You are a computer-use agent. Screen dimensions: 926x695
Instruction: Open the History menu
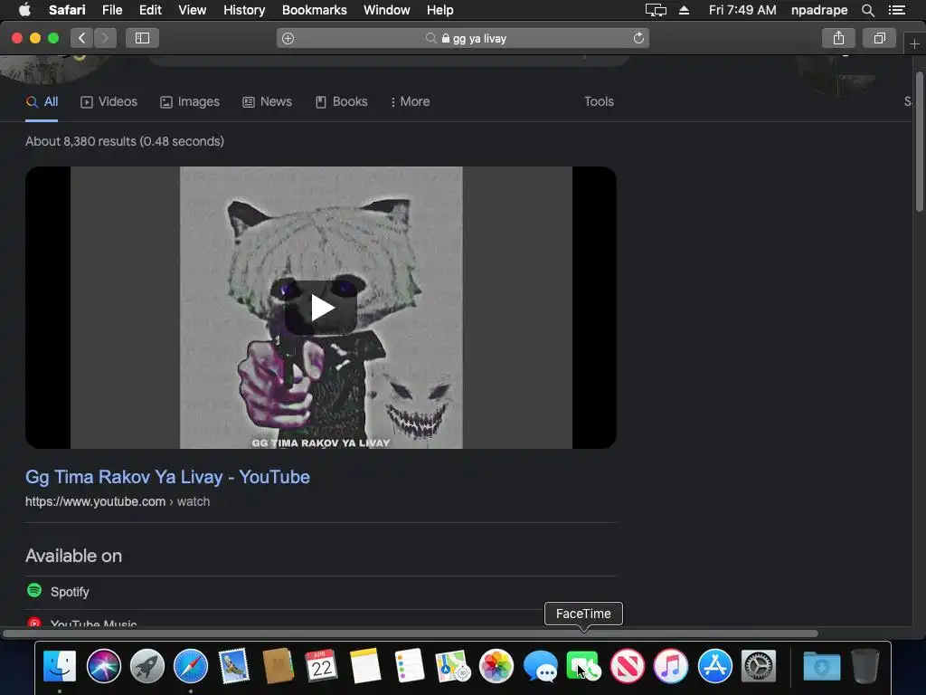click(x=244, y=10)
